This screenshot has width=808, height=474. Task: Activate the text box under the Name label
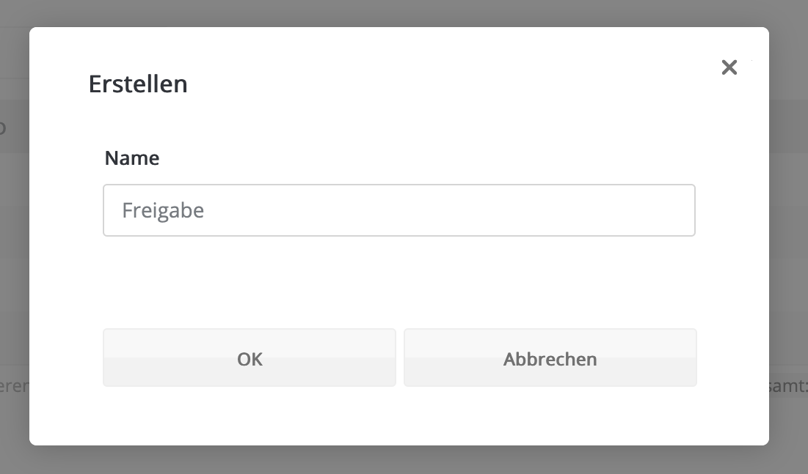coord(398,210)
